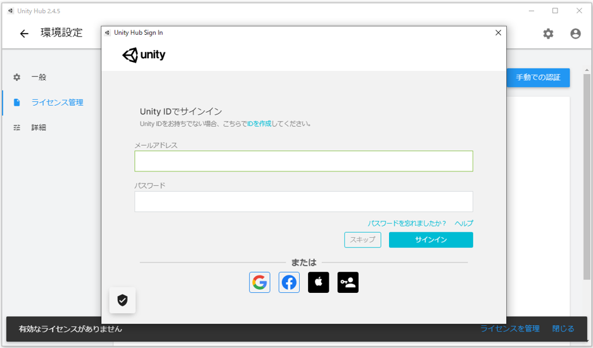Close the Unity Hub Sign In dialog
Screen dimensions: 593x348
point(498,33)
